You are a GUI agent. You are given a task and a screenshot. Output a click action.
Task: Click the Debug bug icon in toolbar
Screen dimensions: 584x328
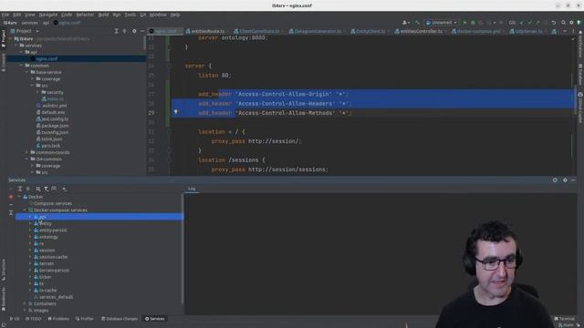[473, 23]
